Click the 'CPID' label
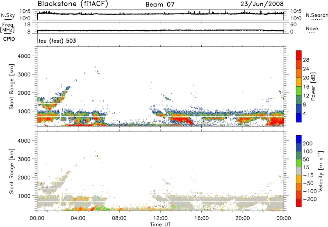Viewport: 328px width, 227px height. tap(9, 39)
